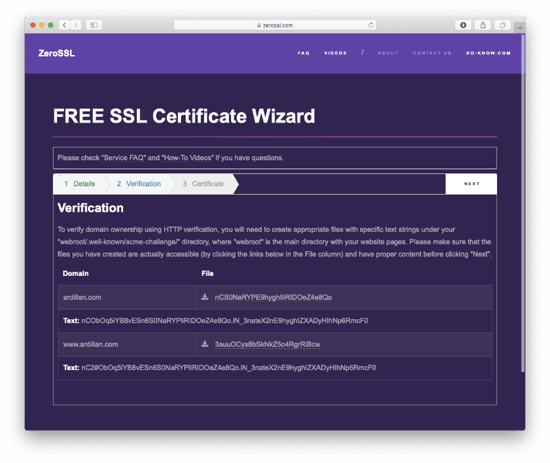Reload the page with the refresh icon
The image size is (550, 463).
tap(371, 25)
